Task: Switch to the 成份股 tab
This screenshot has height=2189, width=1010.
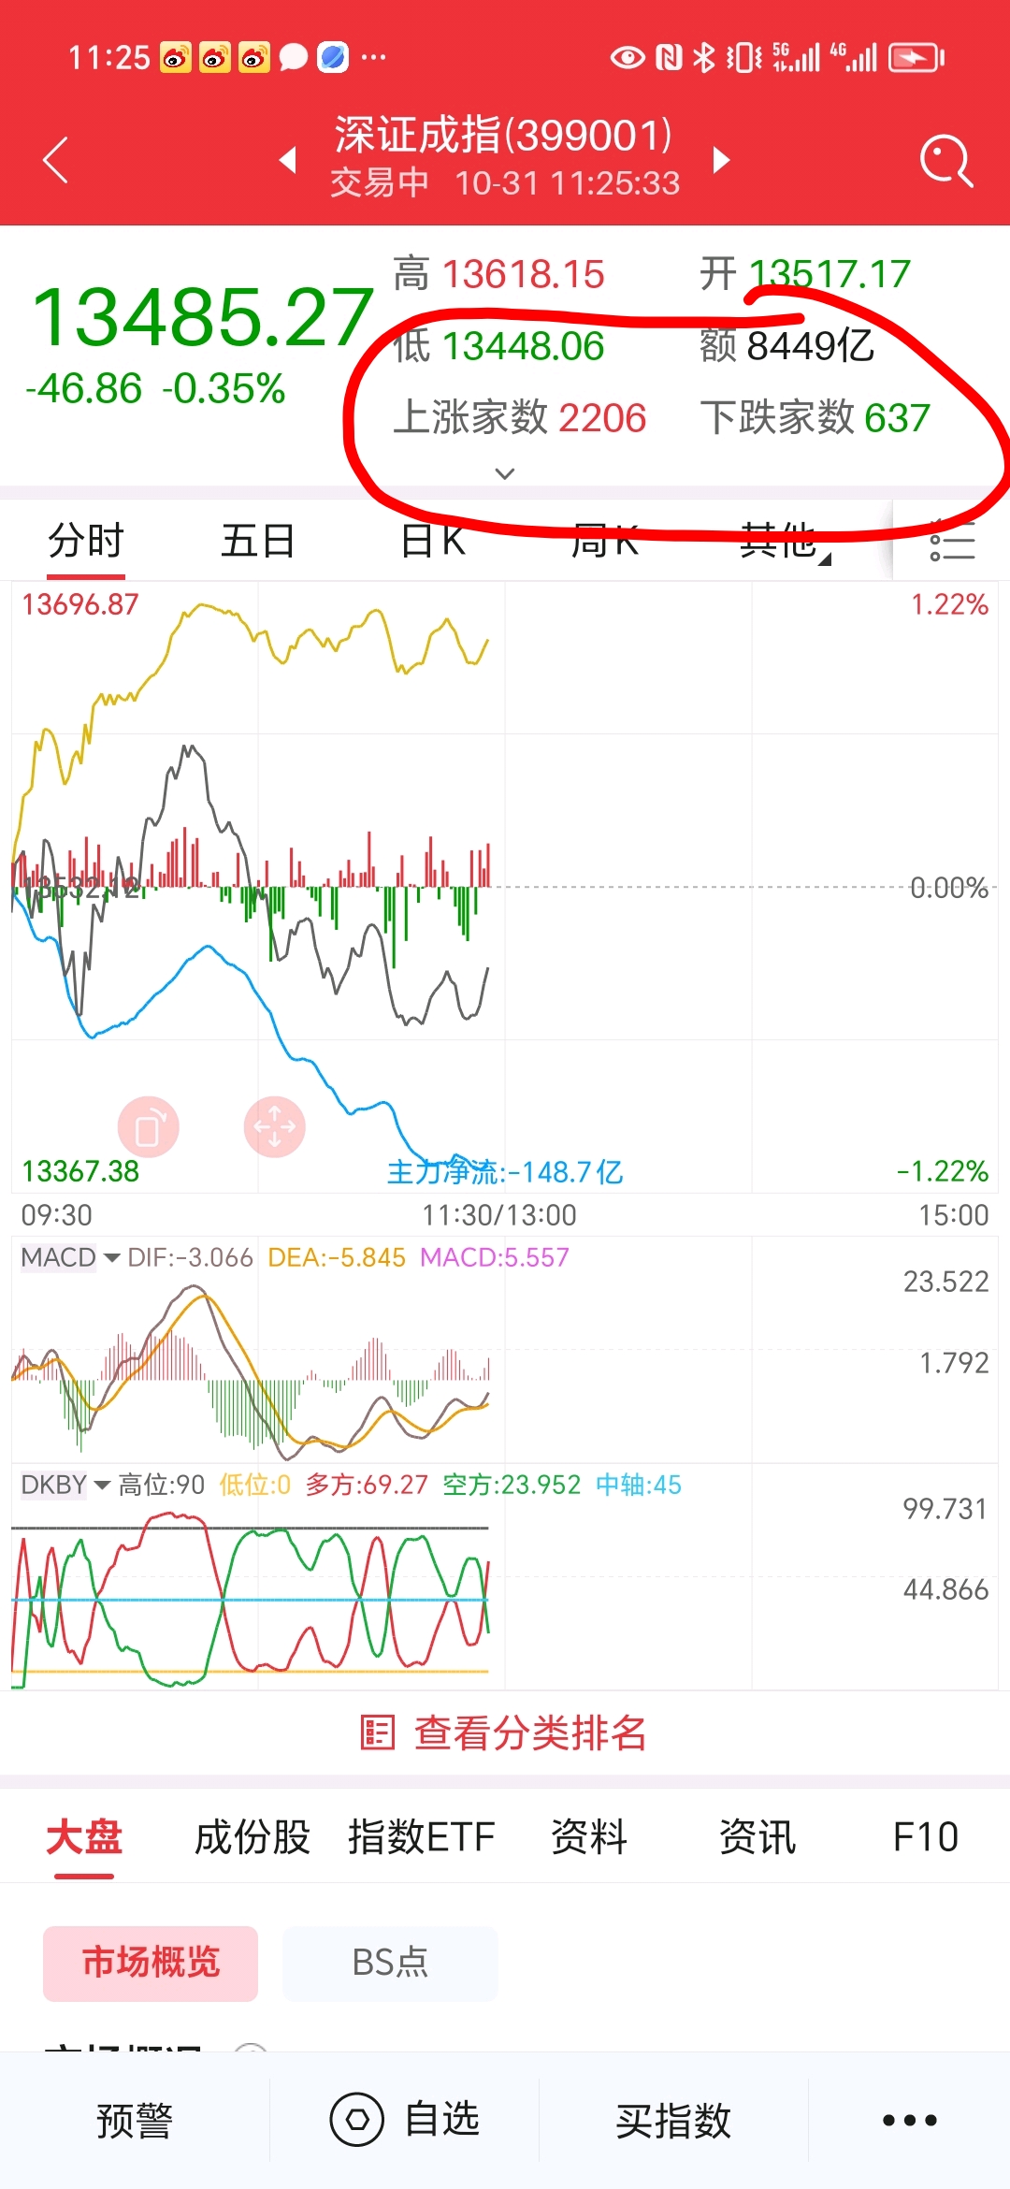Action: click(x=252, y=1837)
